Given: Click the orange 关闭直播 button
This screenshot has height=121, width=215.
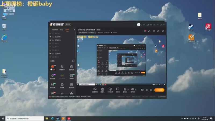Looking at the screenshot, I should (x=159, y=90).
